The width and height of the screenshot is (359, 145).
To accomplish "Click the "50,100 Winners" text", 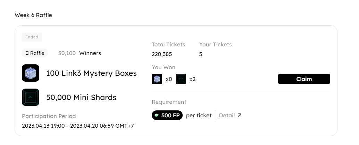I will coord(80,53).
